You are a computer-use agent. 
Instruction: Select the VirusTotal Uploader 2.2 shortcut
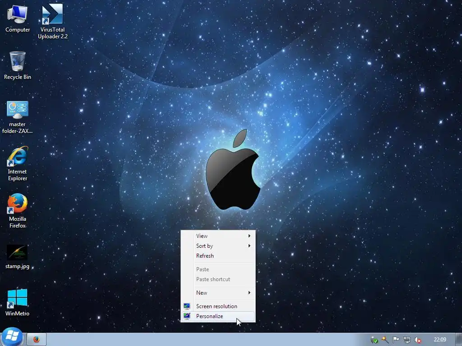pyautogui.click(x=52, y=22)
